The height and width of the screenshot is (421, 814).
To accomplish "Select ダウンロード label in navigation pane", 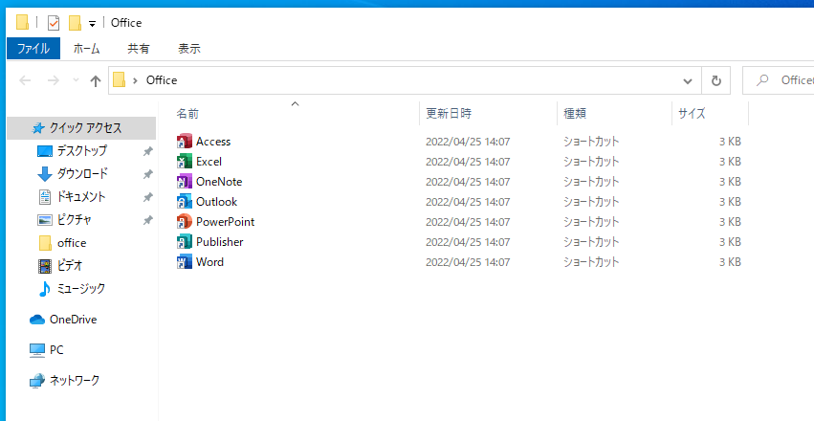I will pyautogui.click(x=82, y=174).
